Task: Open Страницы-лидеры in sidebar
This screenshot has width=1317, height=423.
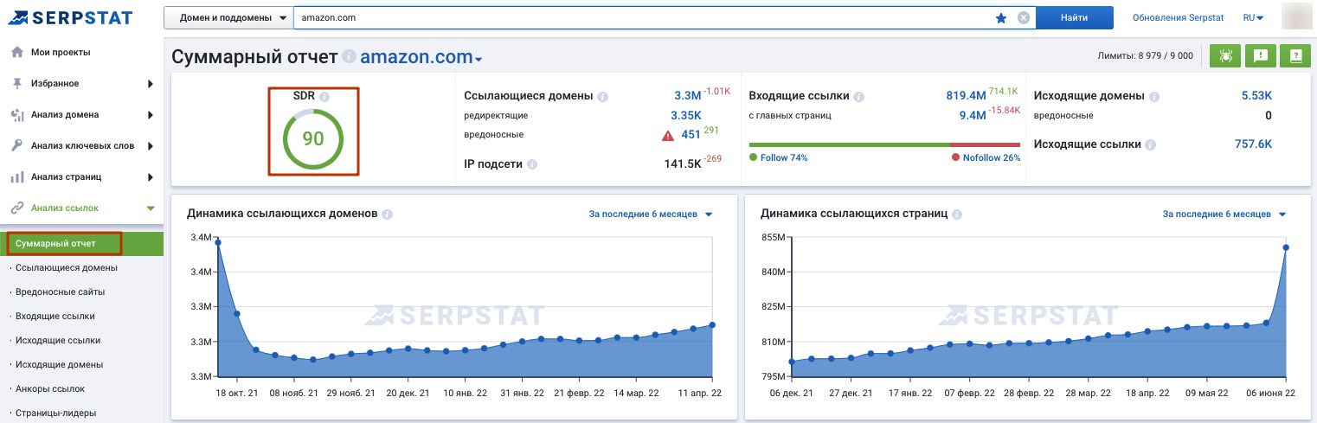Action: click(x=56, y=413)
